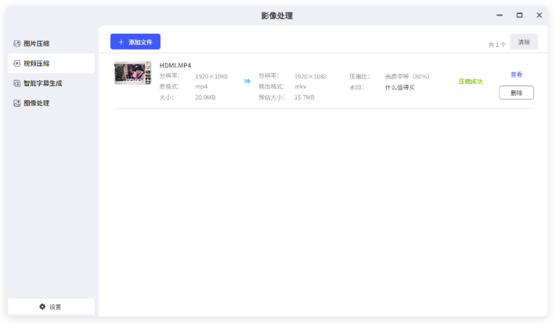Screen dimensions: 559x323
Task: Click the output resolution 1920×1080 value
Action: point(310,76)
